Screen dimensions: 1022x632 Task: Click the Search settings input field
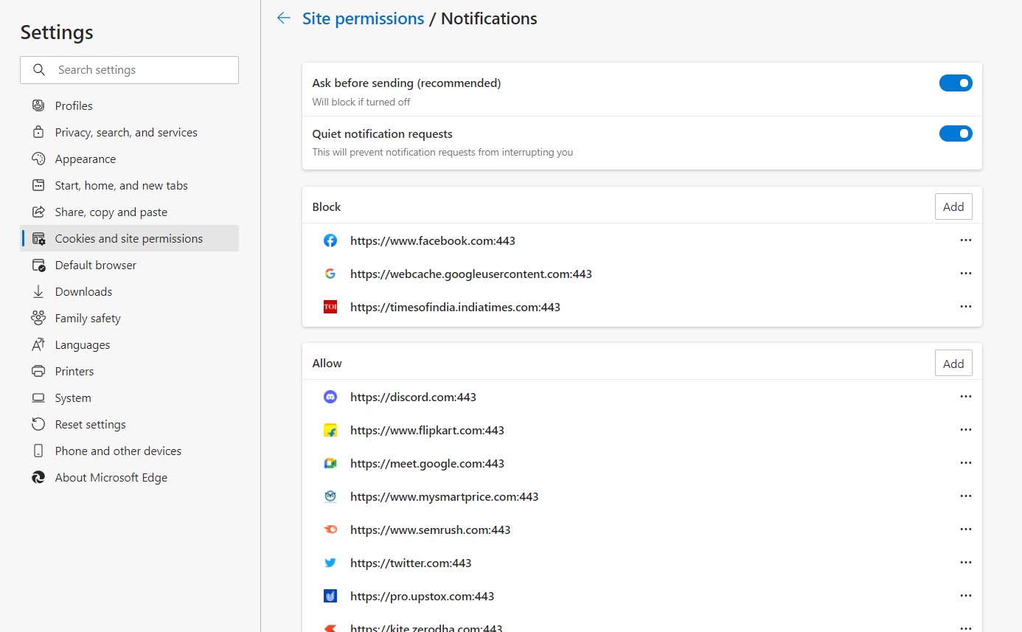pos(129,70)
